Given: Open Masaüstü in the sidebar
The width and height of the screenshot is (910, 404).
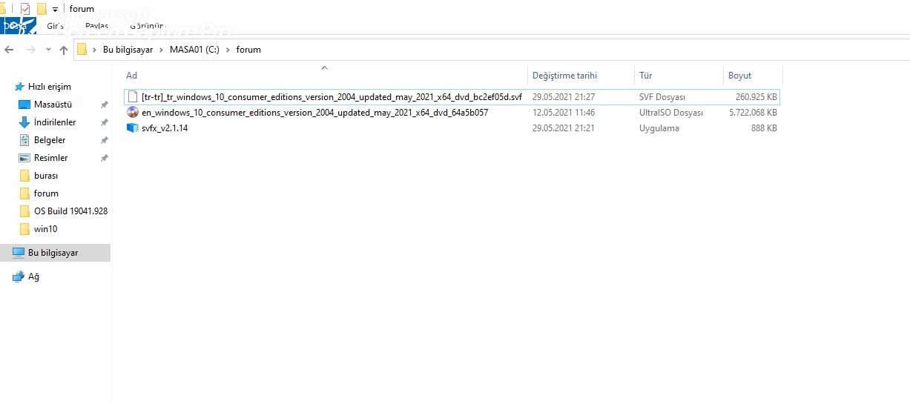Looking at the screenshot, I should (53, 105).
